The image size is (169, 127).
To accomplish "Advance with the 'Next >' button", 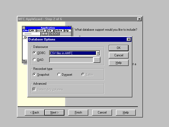I will [x=54, y=112].
